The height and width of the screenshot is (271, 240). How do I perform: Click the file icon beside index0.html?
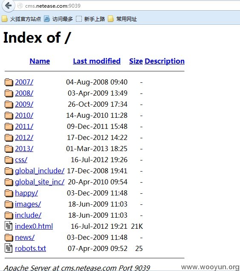pyautogui.click(x=9, y=226)
